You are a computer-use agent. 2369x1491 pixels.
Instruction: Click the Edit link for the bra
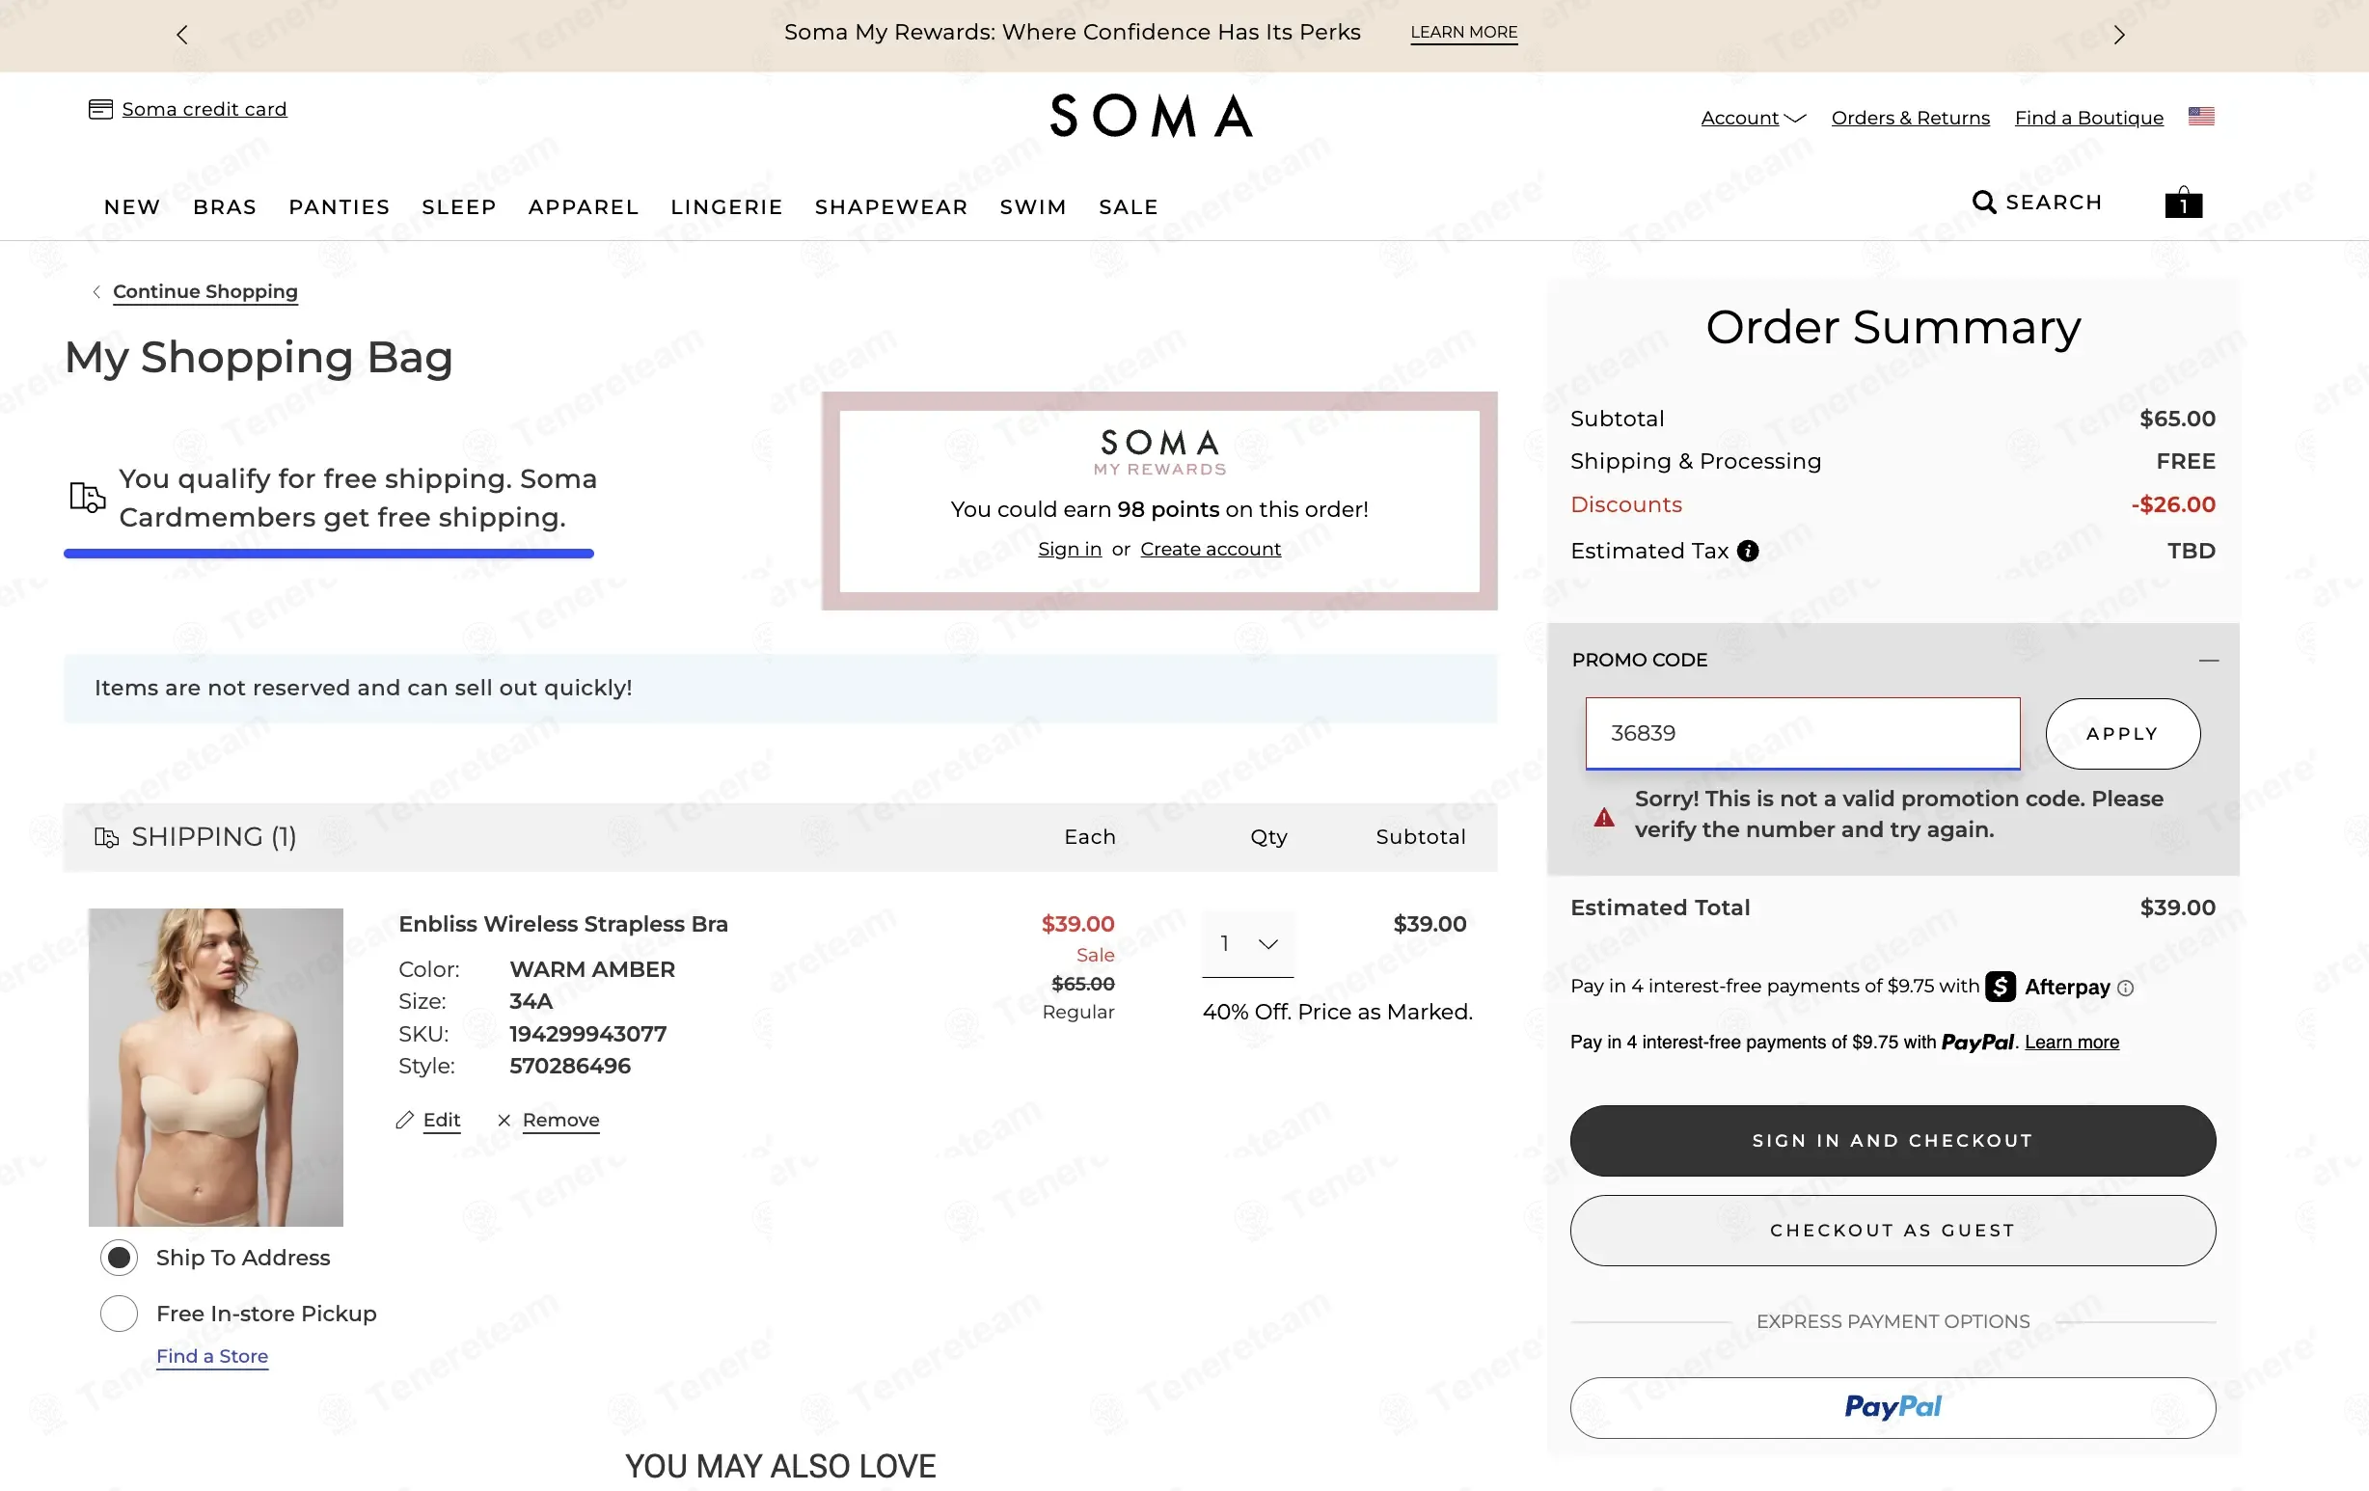click(x=441, y=1121)
